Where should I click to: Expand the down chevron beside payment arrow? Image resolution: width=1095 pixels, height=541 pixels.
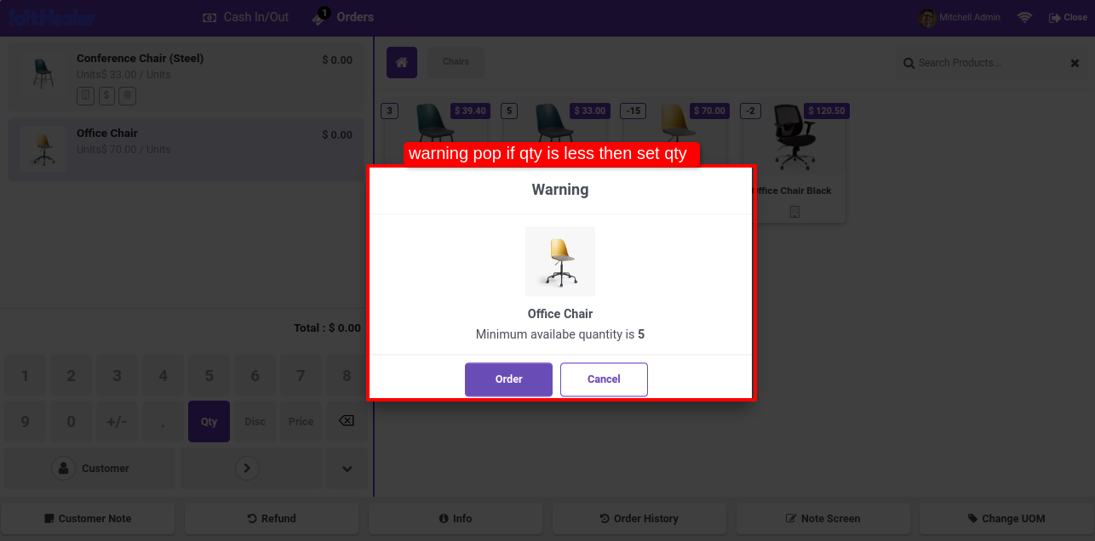[347, 468]
